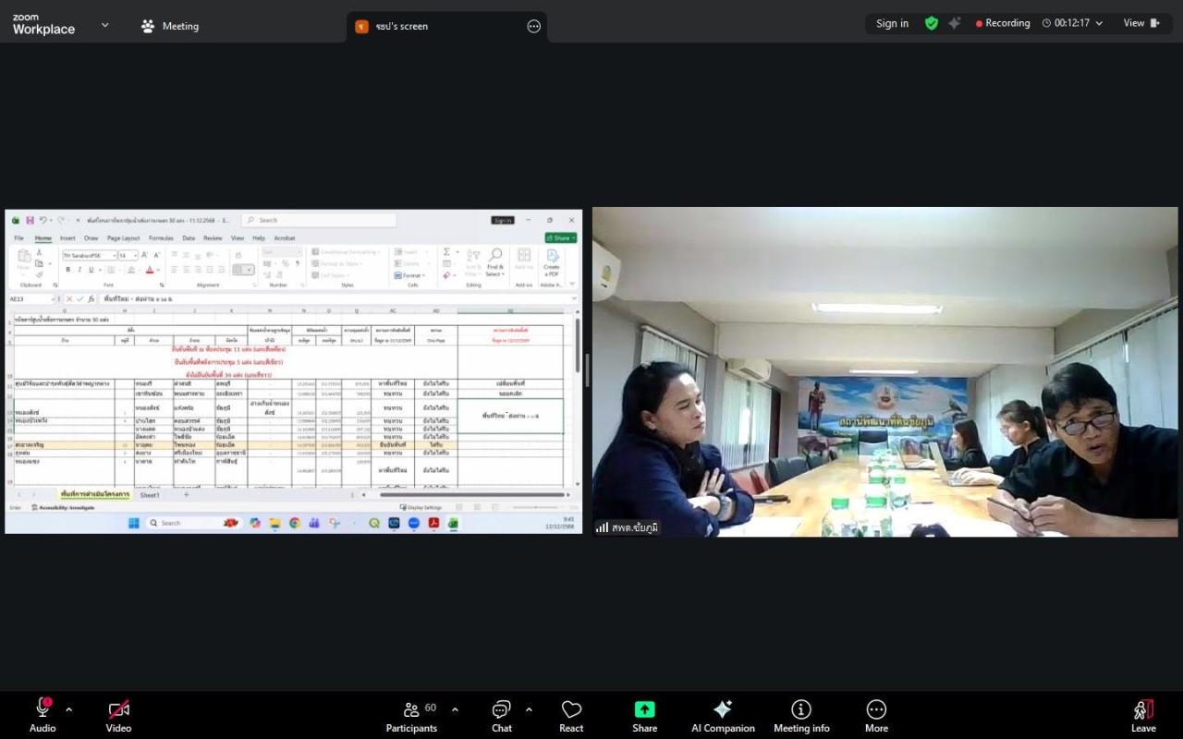Screen dimensions: 1183x739
Task: Toggle Bold formatting in Excel
Action: coord(67,270)
